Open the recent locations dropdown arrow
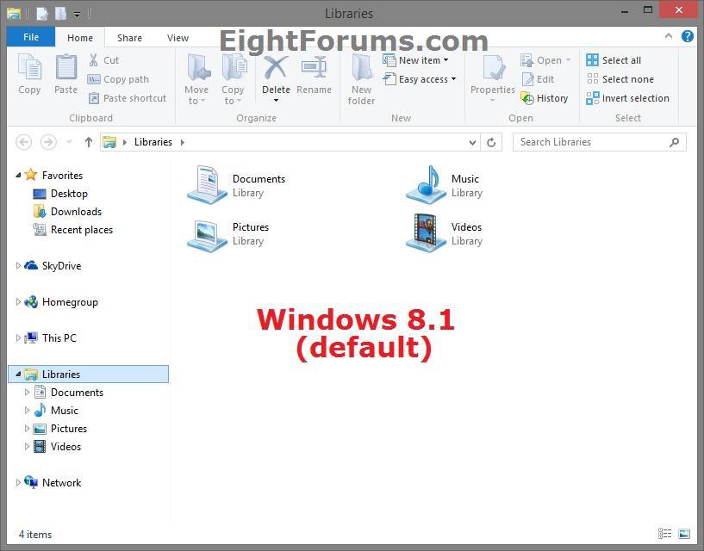 pyautogui.click(x=69, y=142)
